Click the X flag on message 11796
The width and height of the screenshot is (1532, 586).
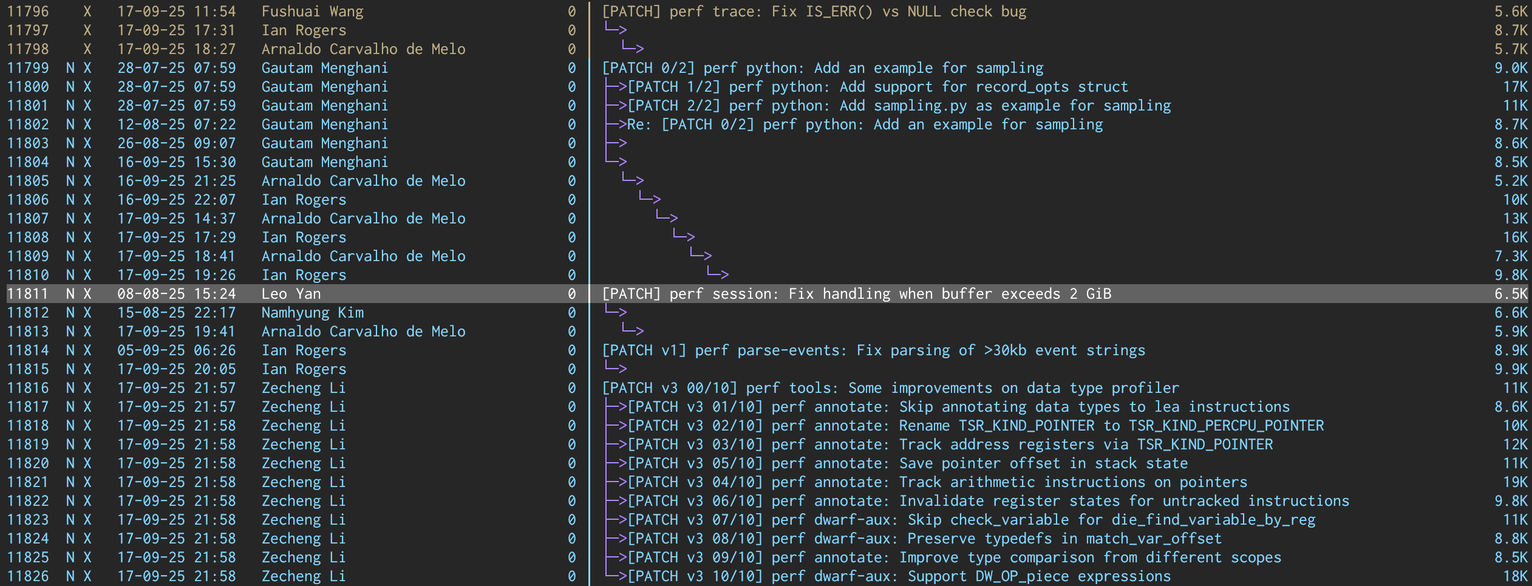[87, 12]
